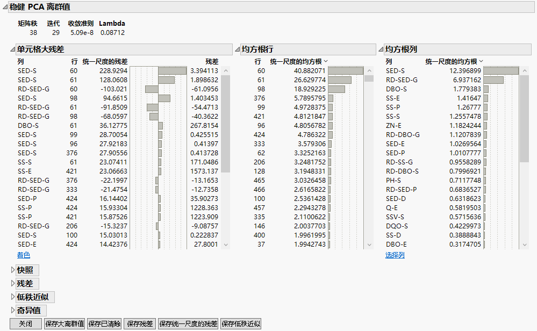Collapse the 单元格大残差 panel

pyautogui.click(x=13, y=49)
